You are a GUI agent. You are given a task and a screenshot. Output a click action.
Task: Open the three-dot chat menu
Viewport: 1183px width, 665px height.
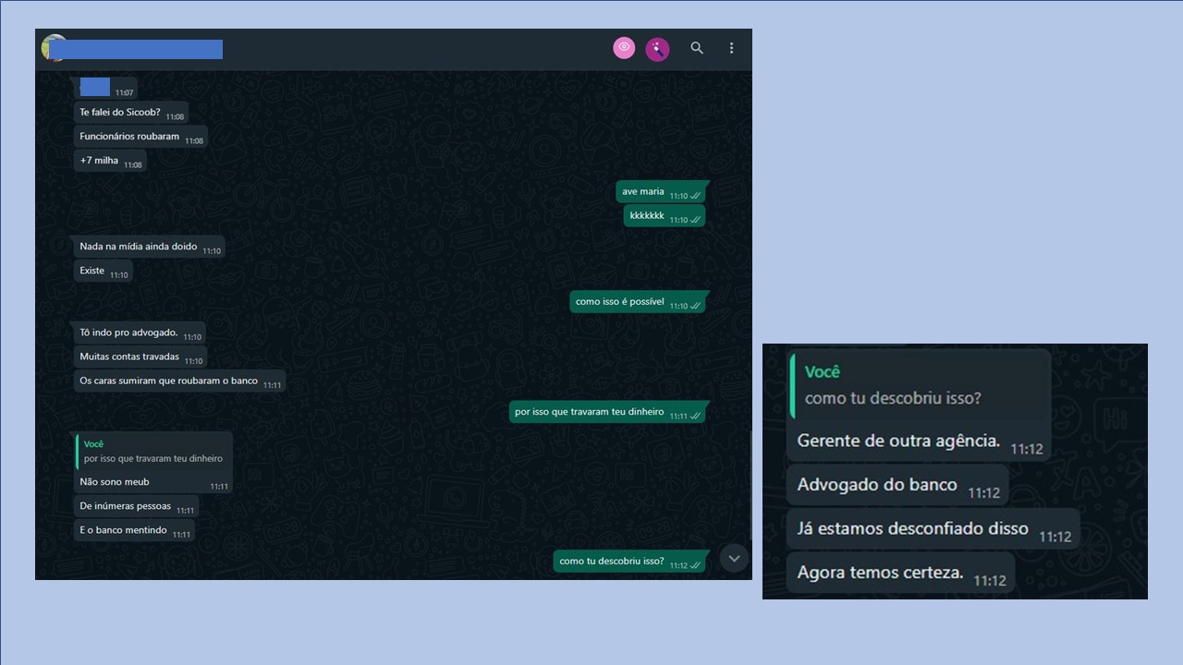(x=731, y=48)
